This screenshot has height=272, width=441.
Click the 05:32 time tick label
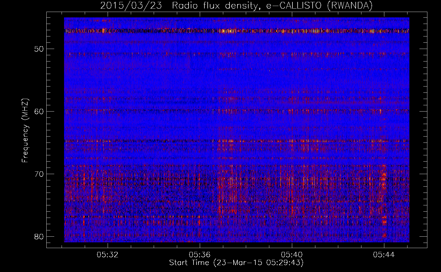pos(108,255)
